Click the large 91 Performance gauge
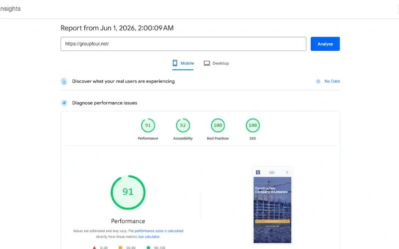This screenshot has width=399, height=249. pyautogui.click(x=128, y=192)
